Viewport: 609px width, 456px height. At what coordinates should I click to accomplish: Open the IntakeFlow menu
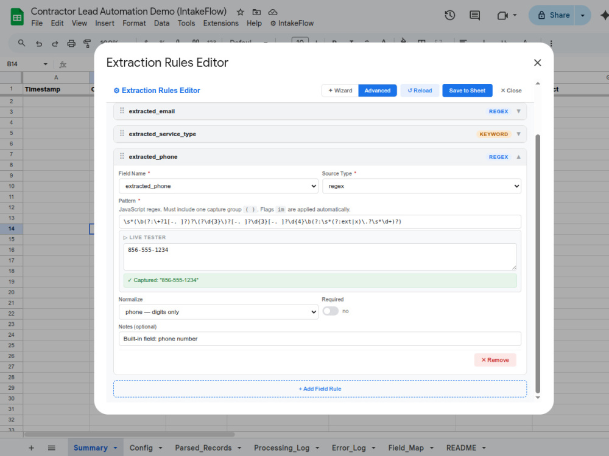(x=292, y=23)
